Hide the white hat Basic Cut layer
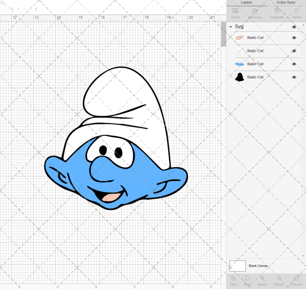 (x=294, y=51)
